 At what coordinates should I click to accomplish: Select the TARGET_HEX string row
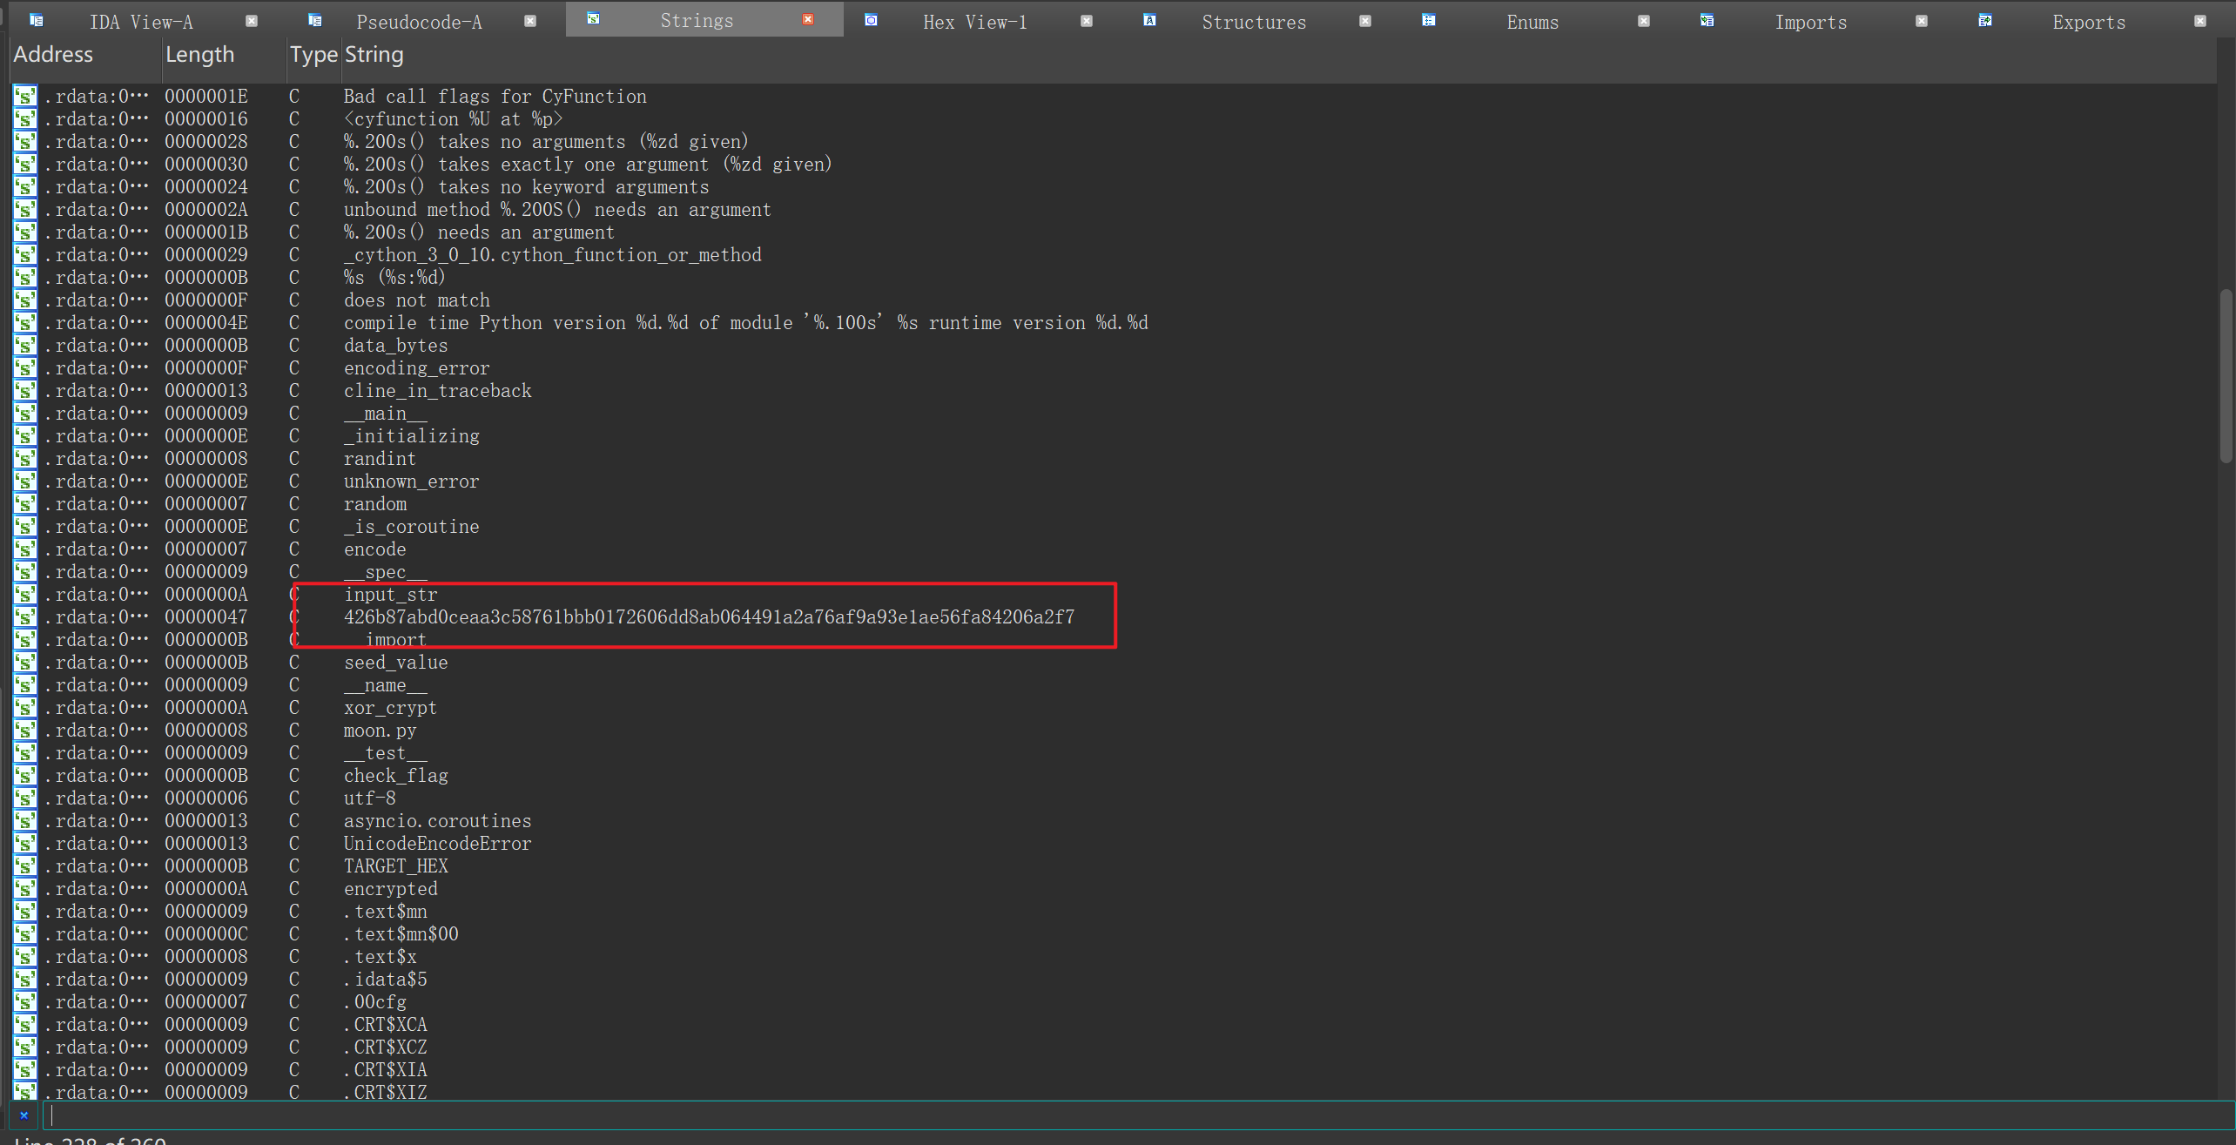point(395,866)
